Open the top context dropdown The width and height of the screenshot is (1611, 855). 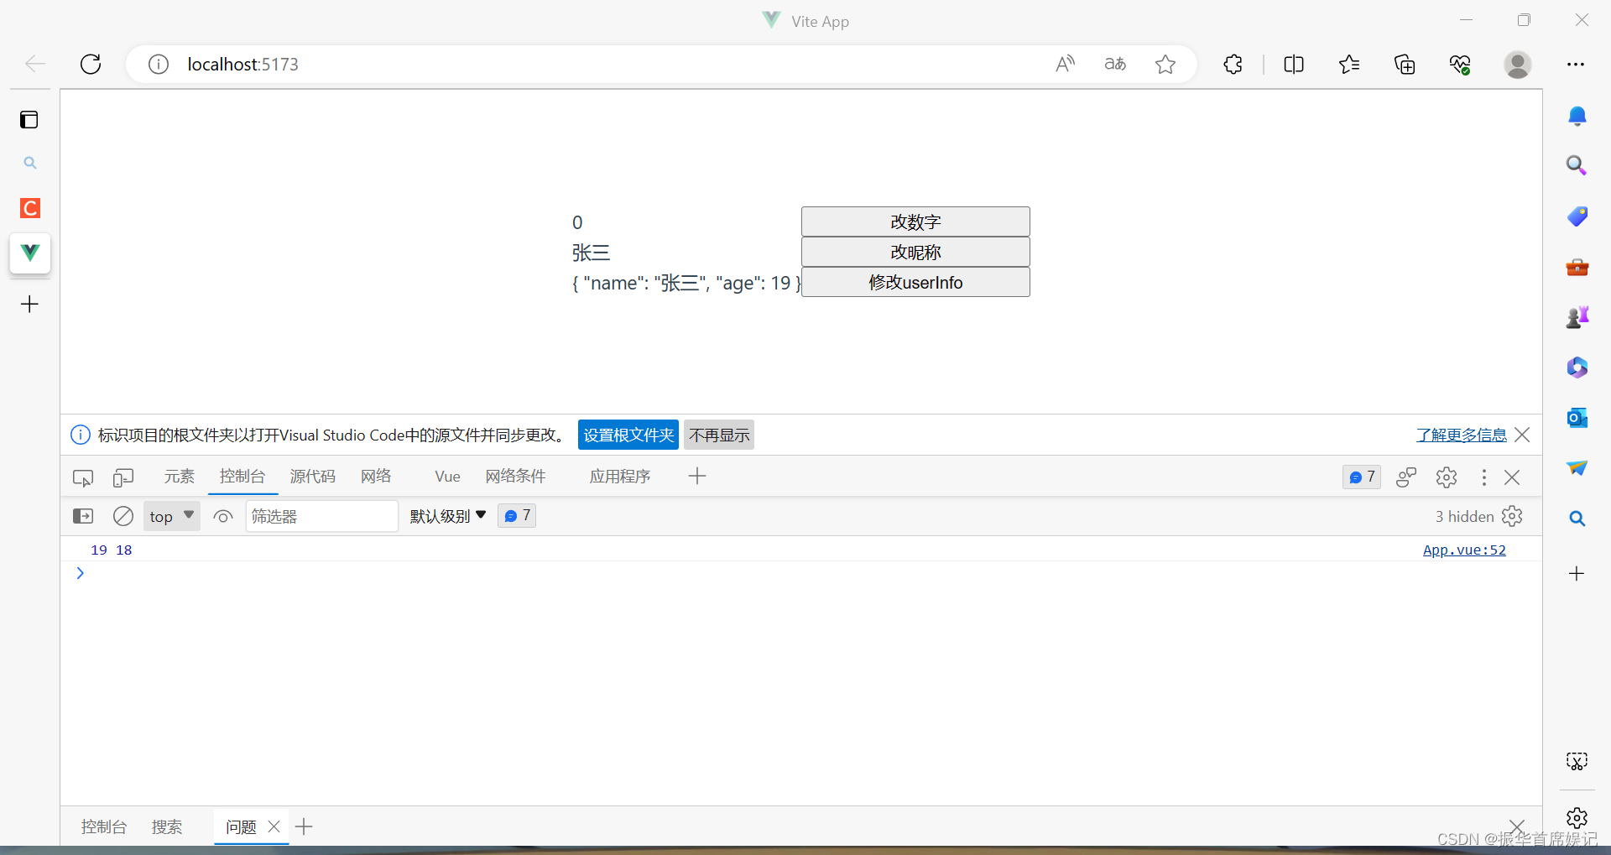click(x=171, y=516)
